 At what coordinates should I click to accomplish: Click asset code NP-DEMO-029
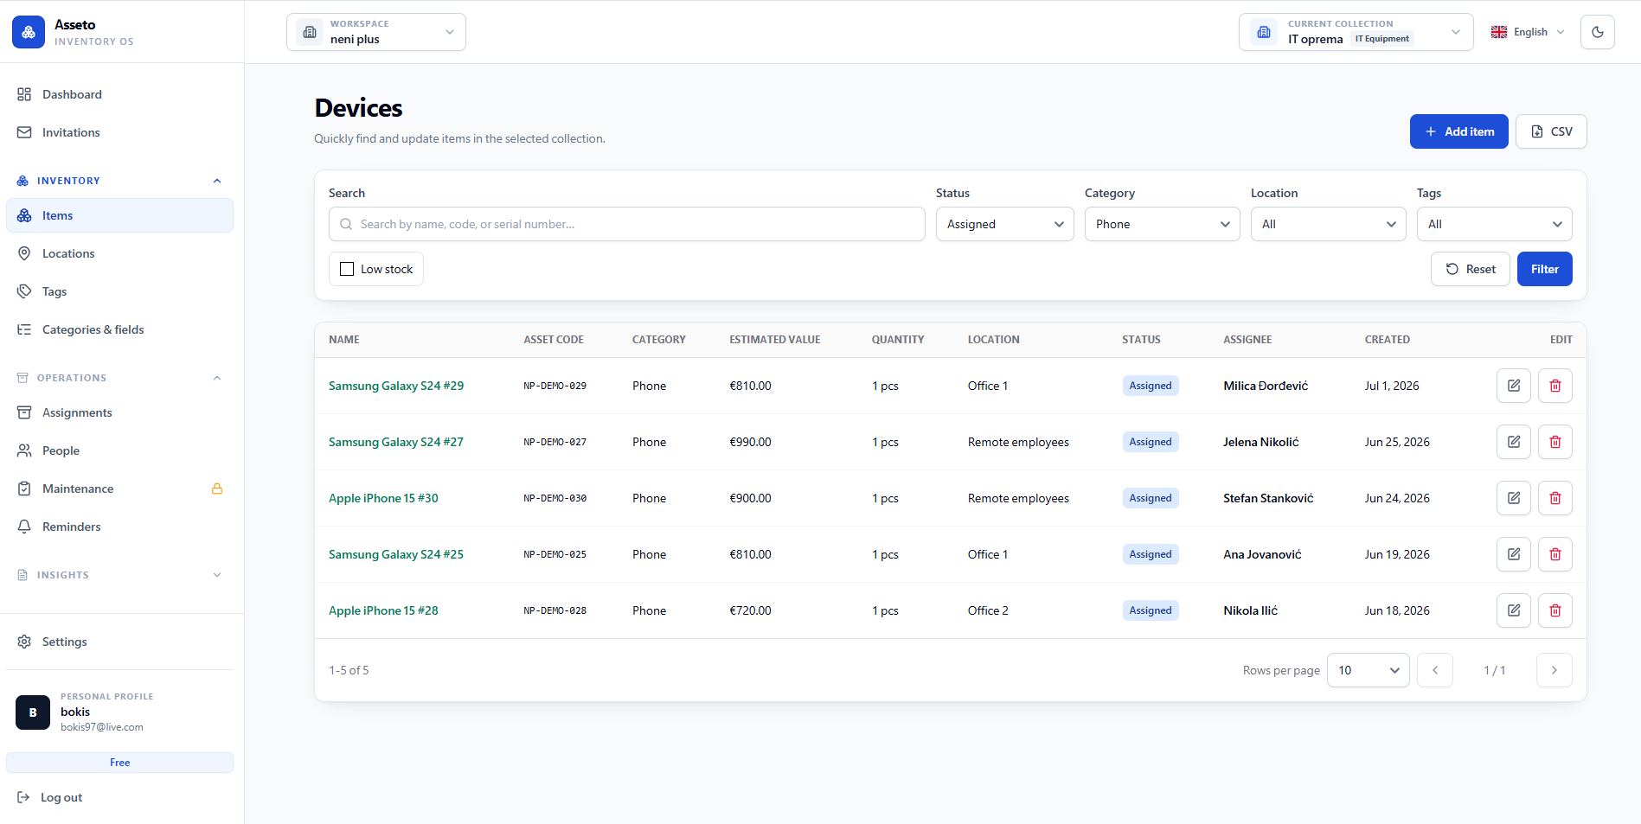pos(554,386)
